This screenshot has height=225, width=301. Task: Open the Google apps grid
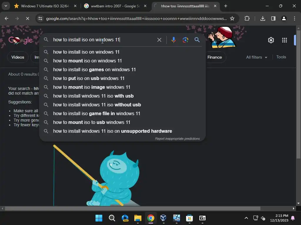[285, 40]
